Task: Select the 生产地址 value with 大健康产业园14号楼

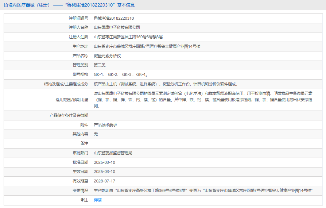Action: click(x=147, y=46)
